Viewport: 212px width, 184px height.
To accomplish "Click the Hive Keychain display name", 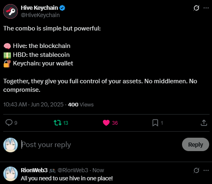I will (39, 8).
